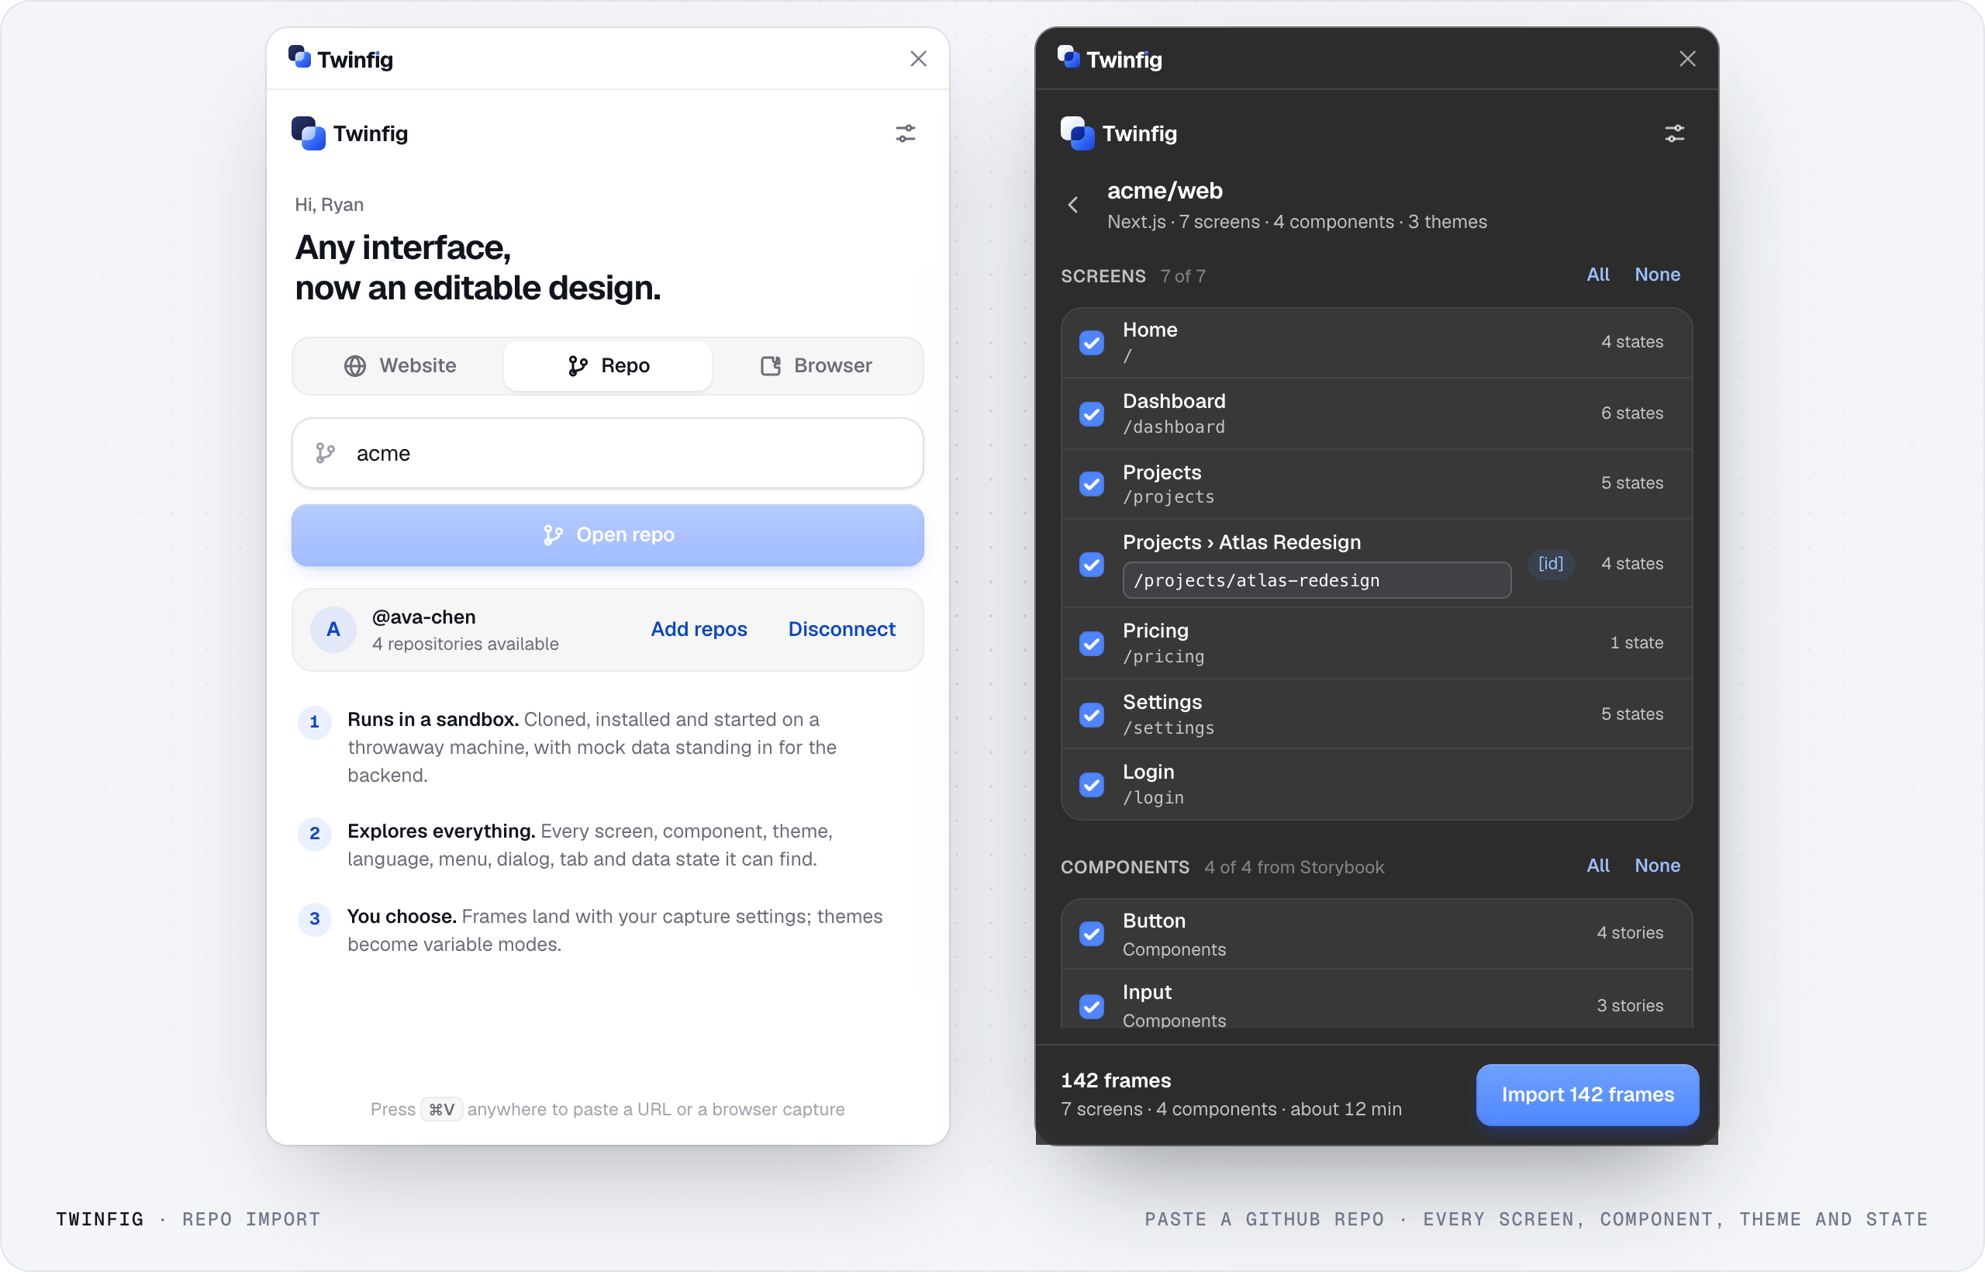This screenshot has height=1272, width=1985.
Task: Disconnect the ava-chen account
Action: tap(841, 629)
